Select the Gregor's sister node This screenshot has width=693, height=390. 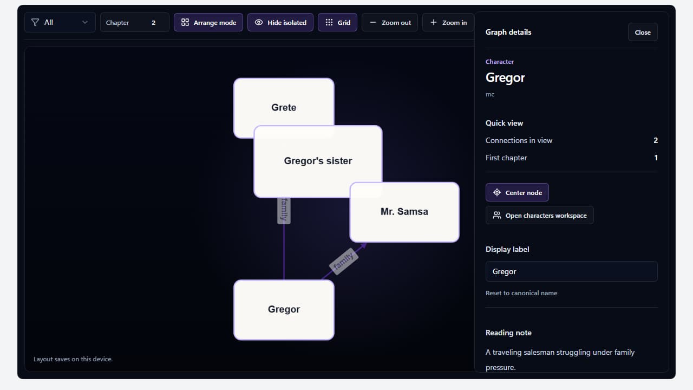point(318,161)
